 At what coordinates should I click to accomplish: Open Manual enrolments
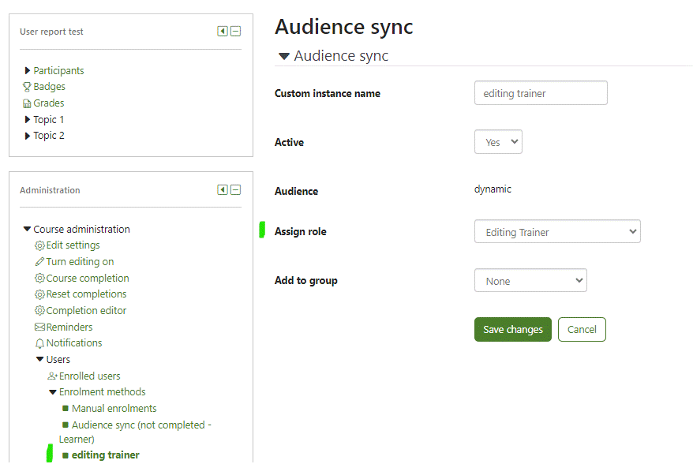pyautogui.click(x=114, y=408)
